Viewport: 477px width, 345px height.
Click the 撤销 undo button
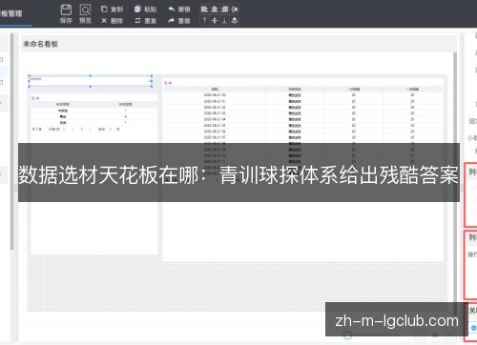click(x=179, y=10)
